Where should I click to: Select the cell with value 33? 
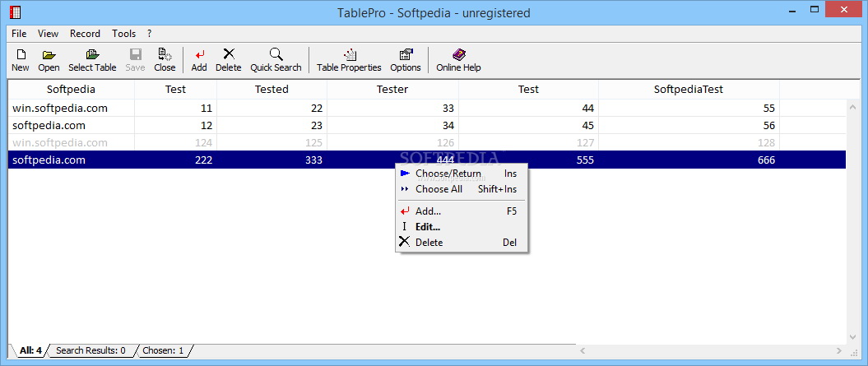(392, 108)
